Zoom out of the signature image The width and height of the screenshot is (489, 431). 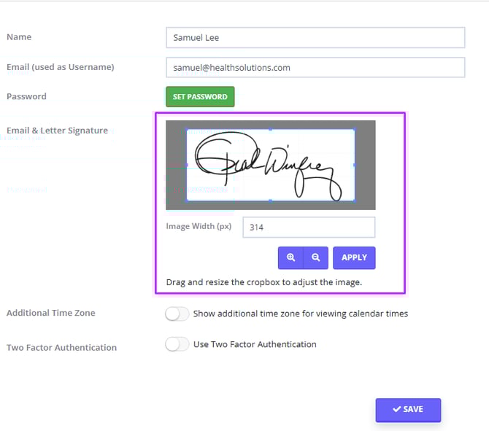(x=315, y=257)
